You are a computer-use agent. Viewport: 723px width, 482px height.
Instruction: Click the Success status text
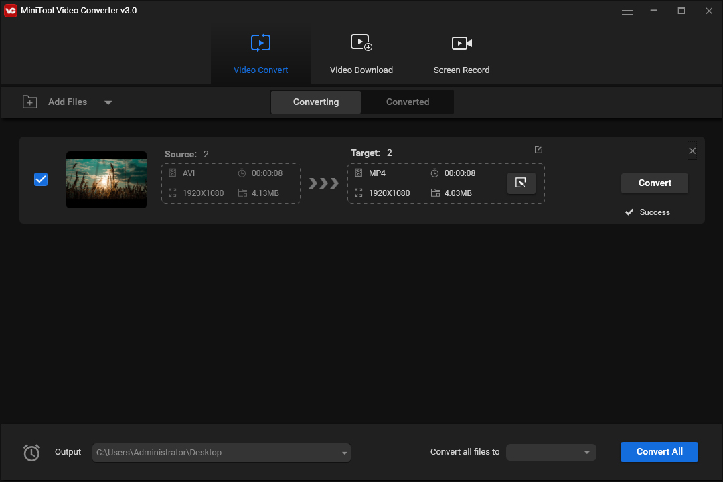tap(654, 212)
